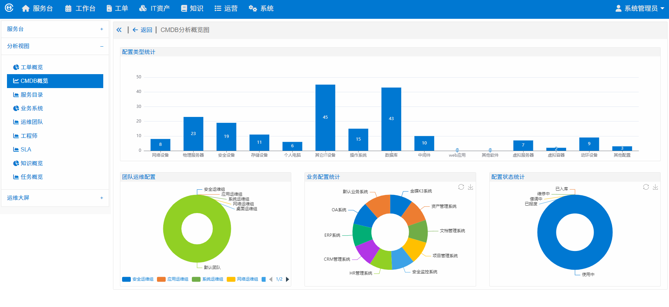Click the chart icon beside SLA
Screen dimensions: 669x307
tap(16, 149)
